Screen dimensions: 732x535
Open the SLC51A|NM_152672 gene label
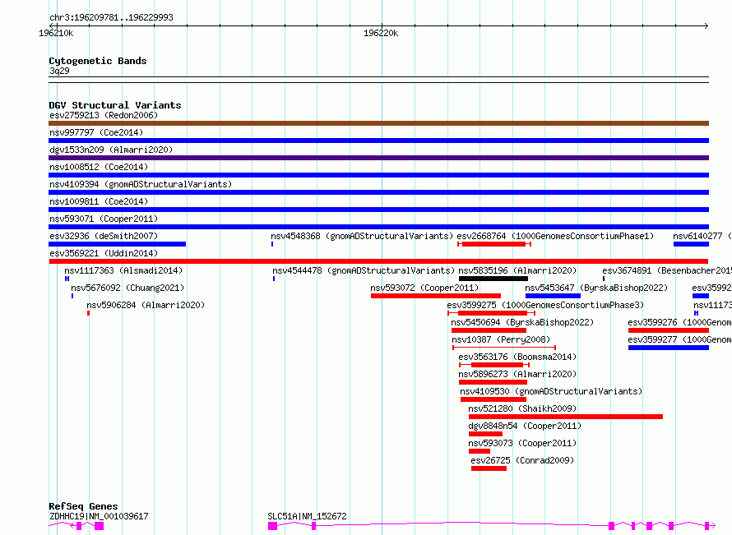point(307,516)
